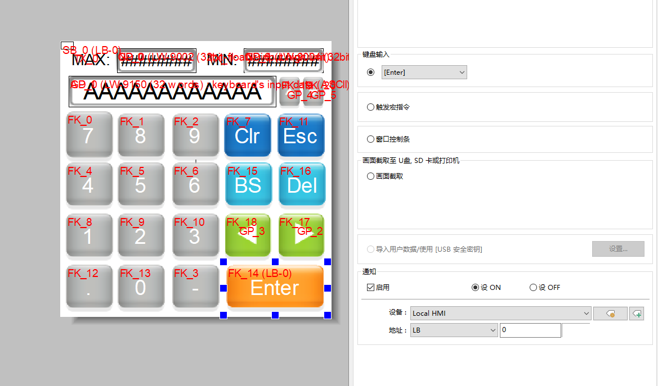Select the number 7 key object
658x386 pixels.
click(87, 135)
